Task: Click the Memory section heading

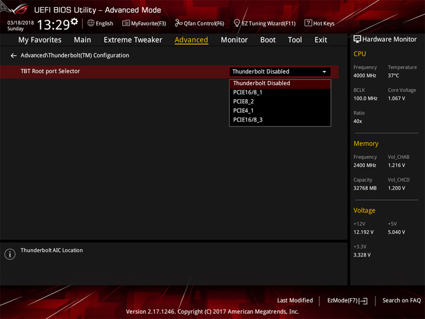Action: (366, 144)
